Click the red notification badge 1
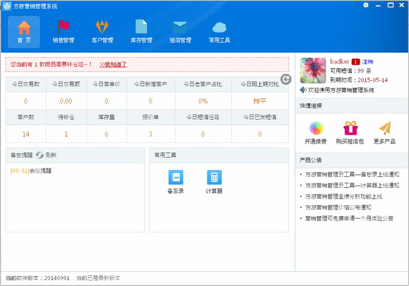The image size is (409, 286). tap(356, 62)
